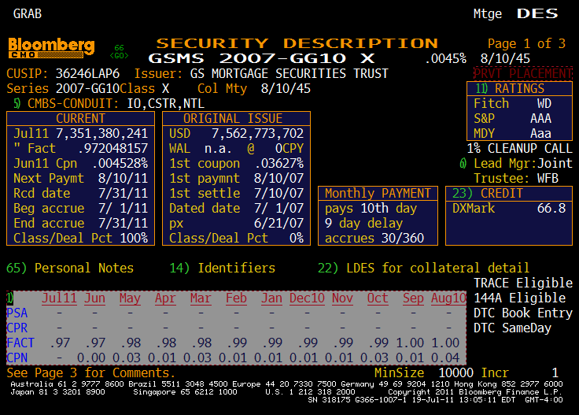Click the Monthly PAYMENT panel header
The image size is (579, 415).
[378, 193]
